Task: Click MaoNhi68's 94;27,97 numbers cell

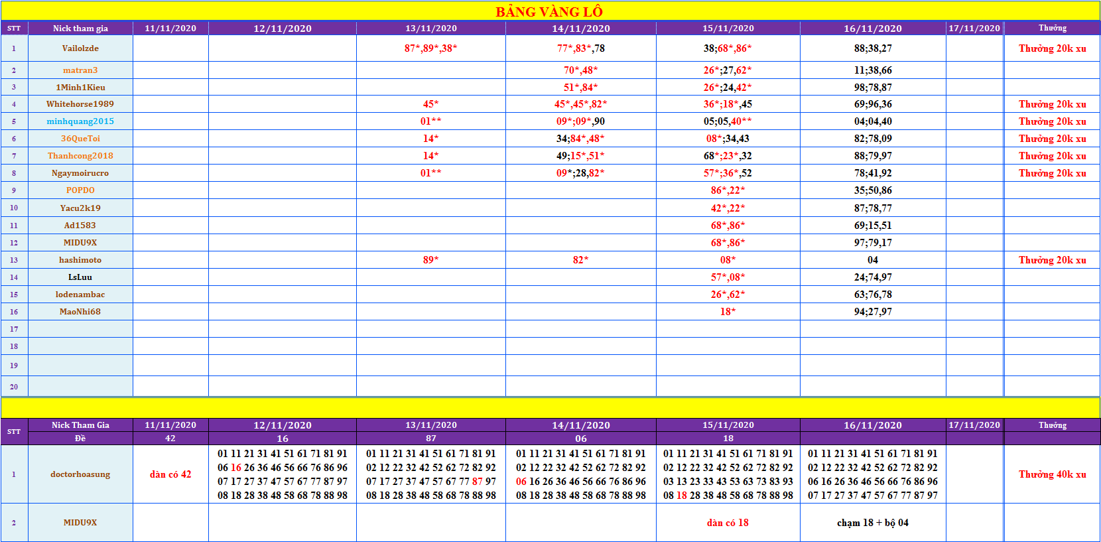Action: coord(872,312)
